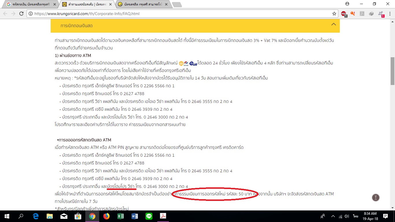Bookmark this page with the star icon
The width and height of the screenshot is (395, 222).
(334, 14)
